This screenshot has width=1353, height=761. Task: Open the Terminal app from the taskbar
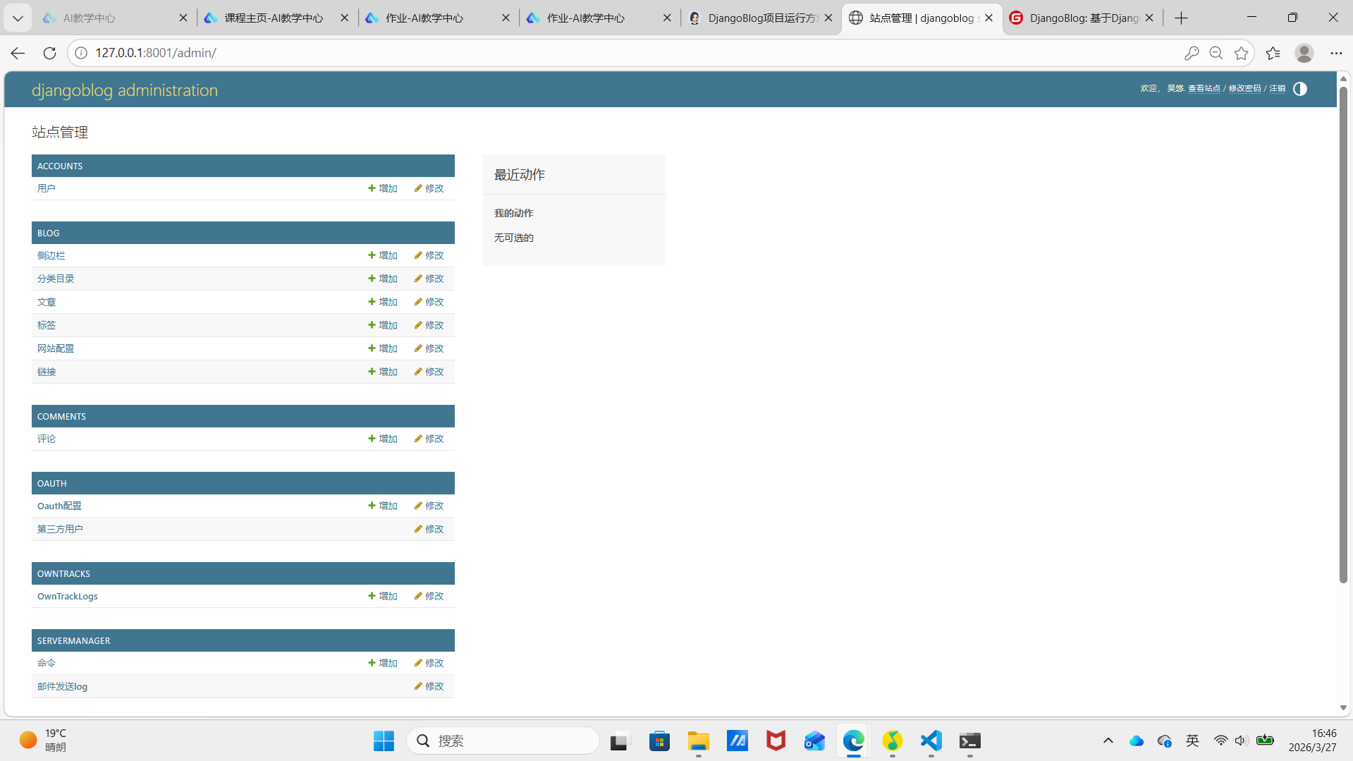pyautogui.click(x=970, y=741)
